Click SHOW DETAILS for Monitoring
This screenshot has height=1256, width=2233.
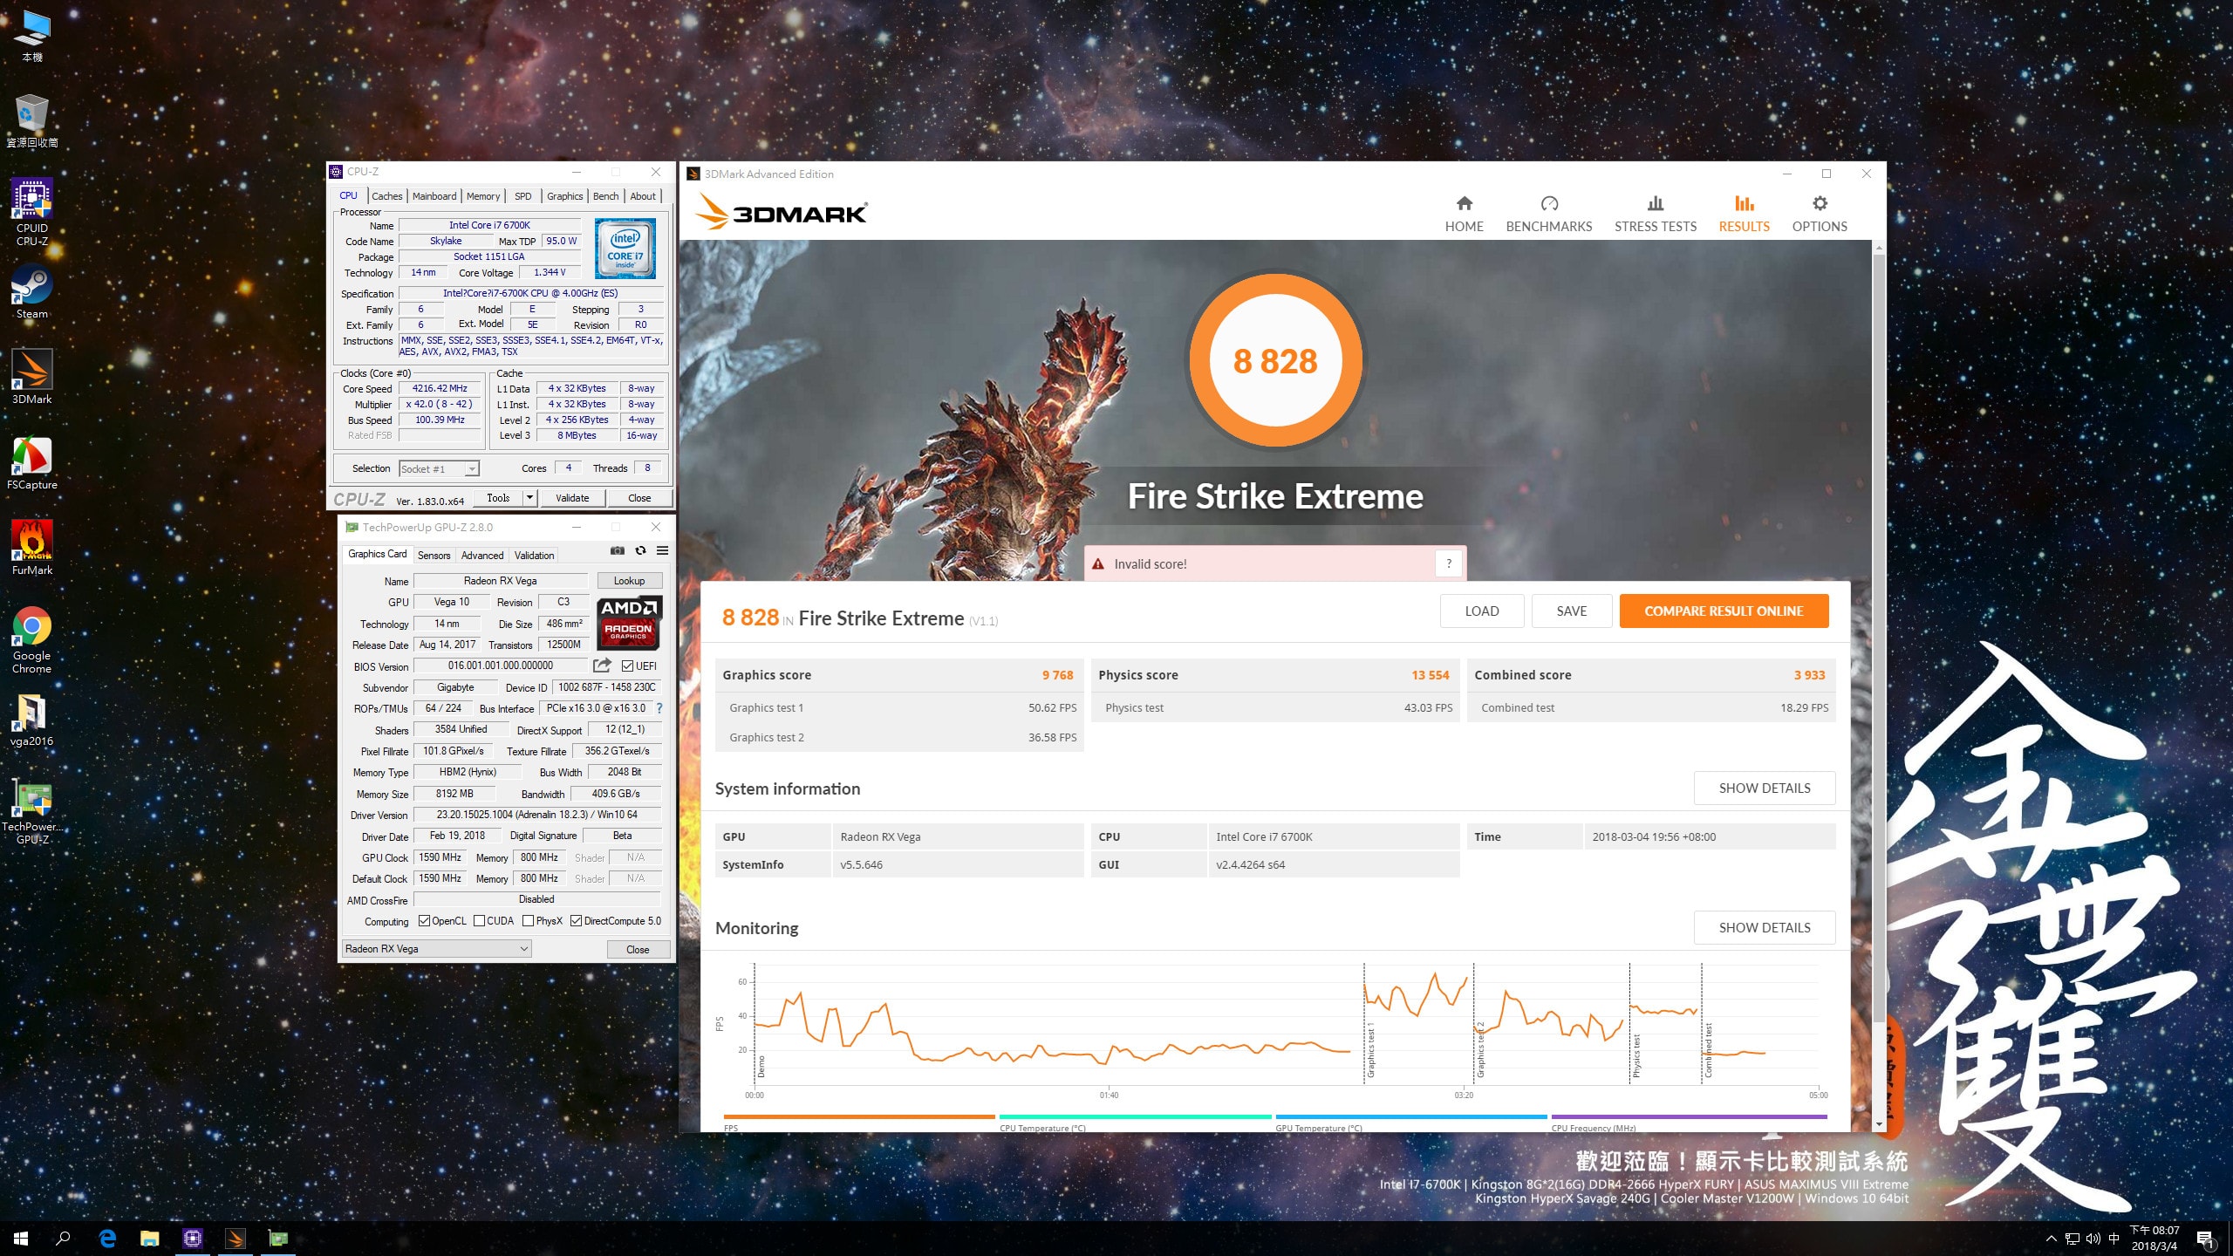click(x=1765, y=927)
